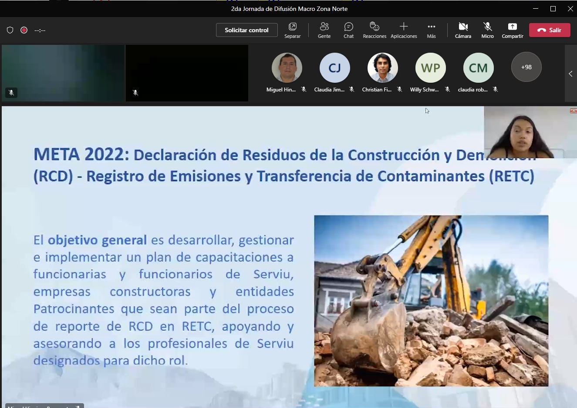
Task: Toggle the Cámara on or off
Action: [x=463, y=30]
